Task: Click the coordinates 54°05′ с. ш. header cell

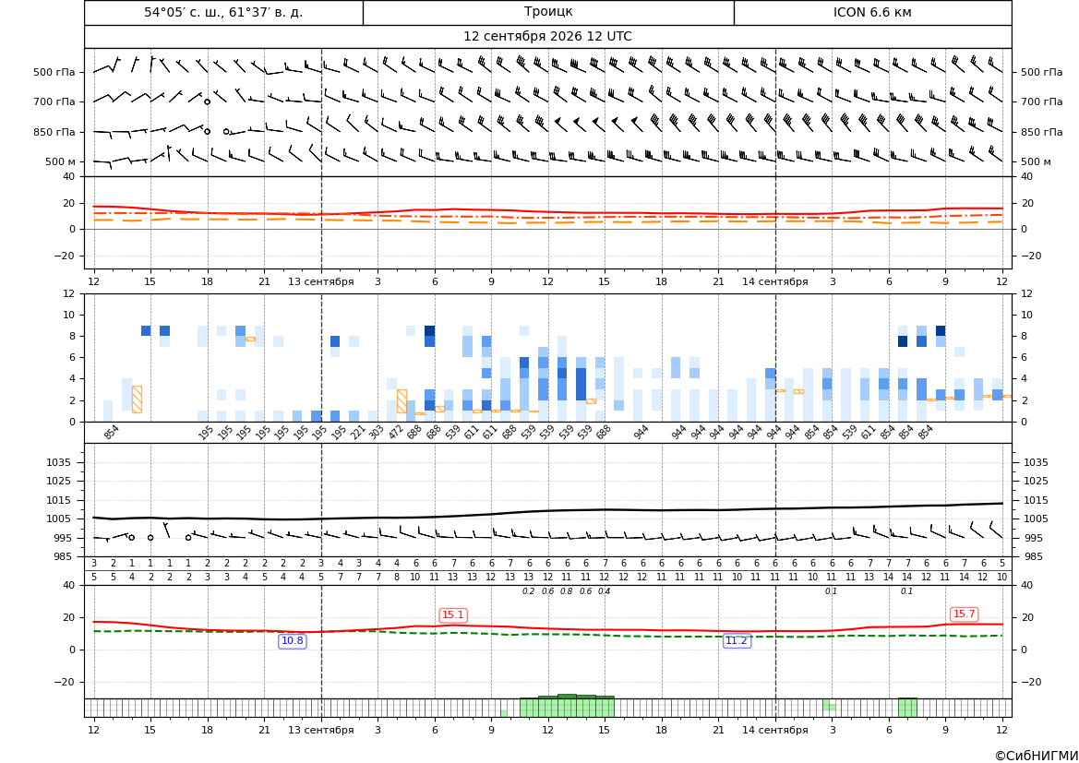Action: [x=223, y=12]
